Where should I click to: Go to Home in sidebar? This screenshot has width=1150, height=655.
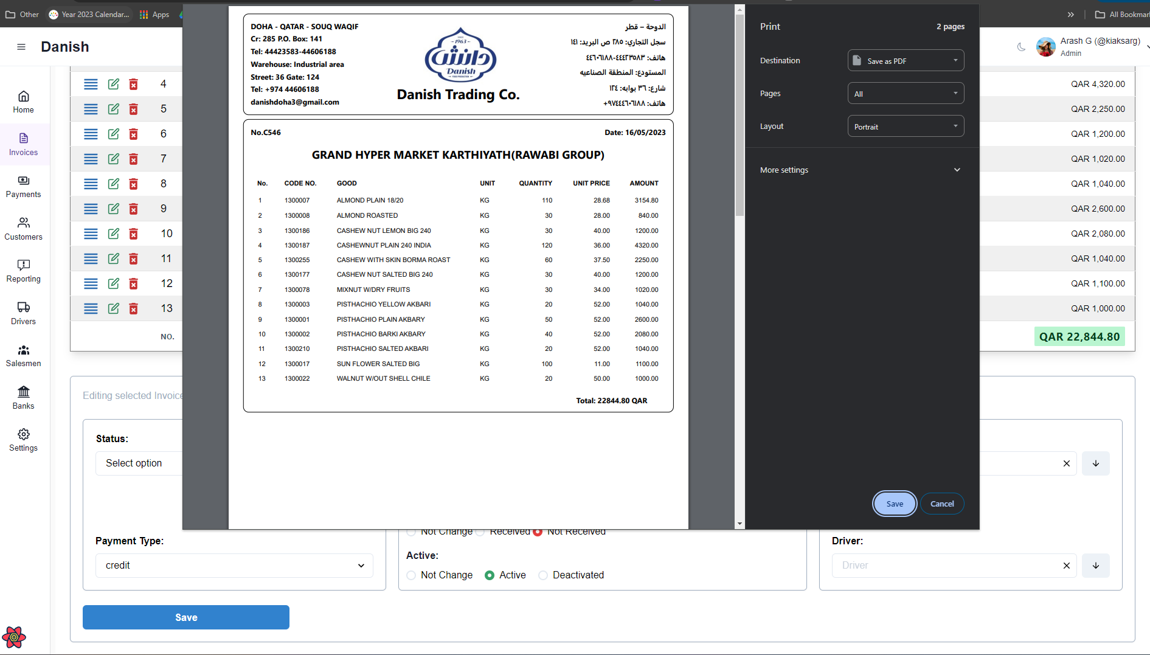click(x=23, y=102)
